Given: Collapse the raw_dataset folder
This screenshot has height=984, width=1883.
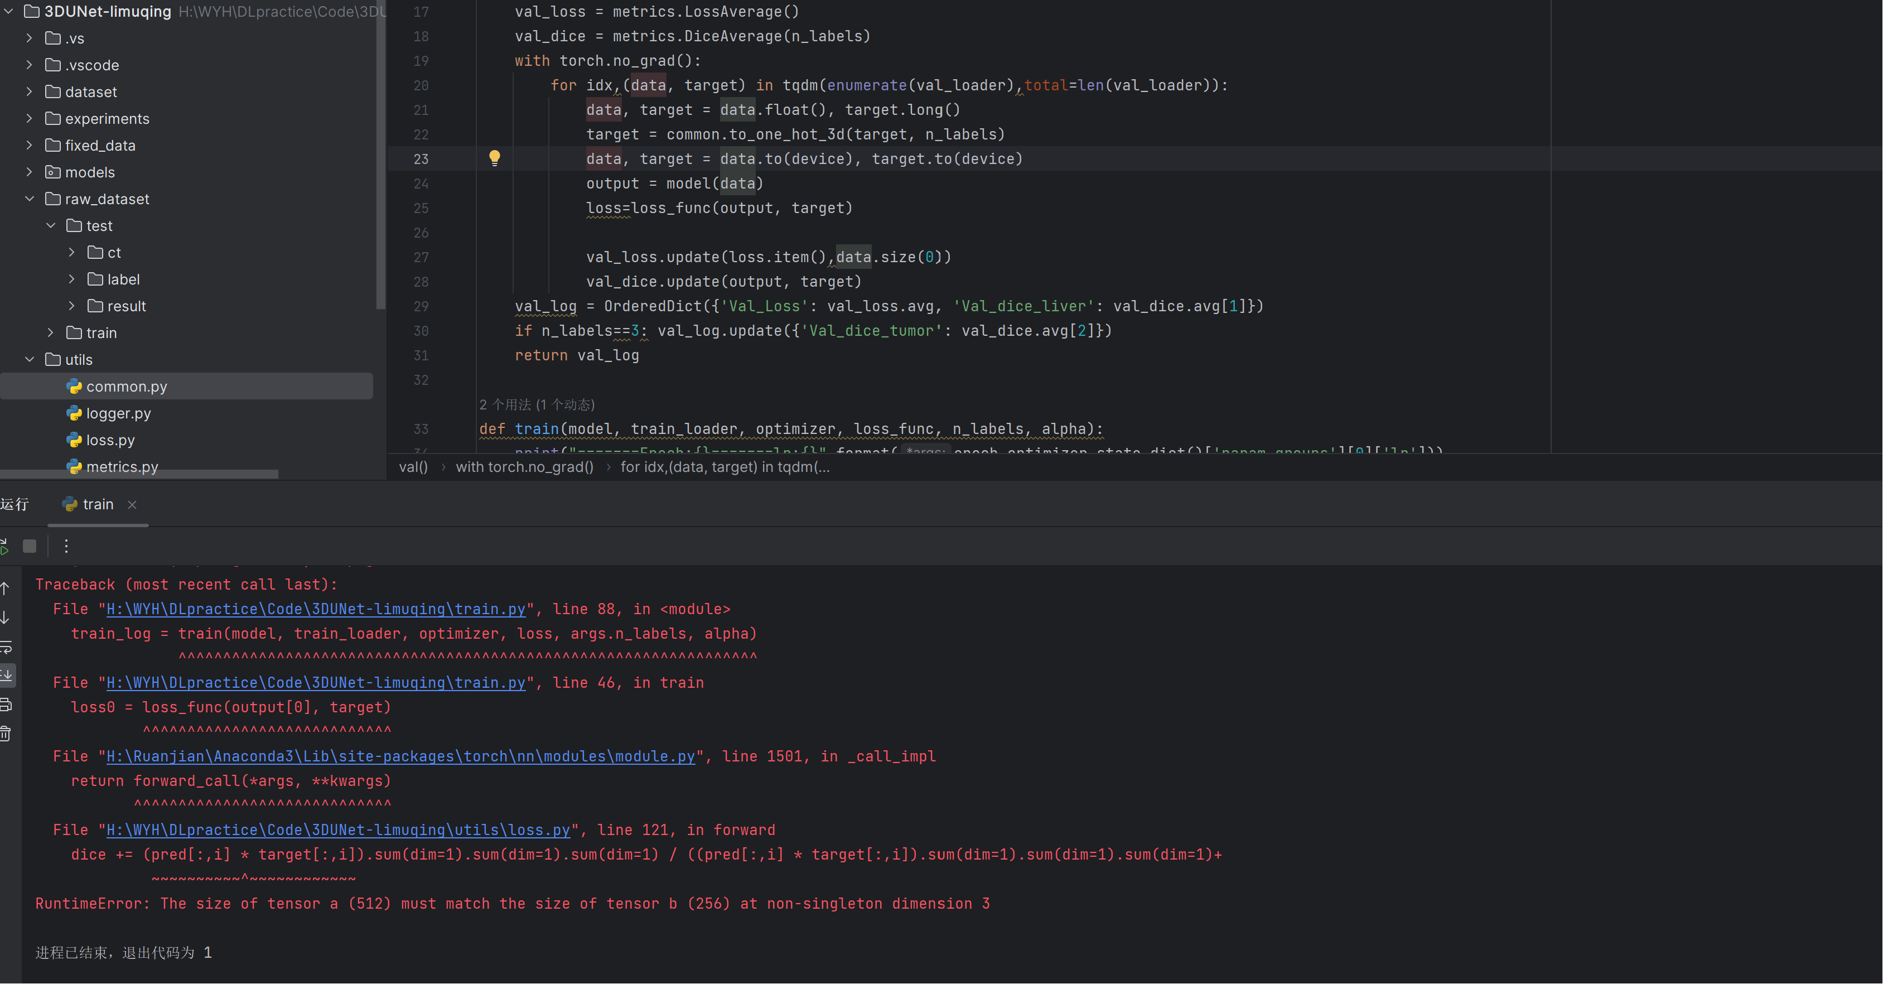Looking at the screenshot, I should pos(29,199).
